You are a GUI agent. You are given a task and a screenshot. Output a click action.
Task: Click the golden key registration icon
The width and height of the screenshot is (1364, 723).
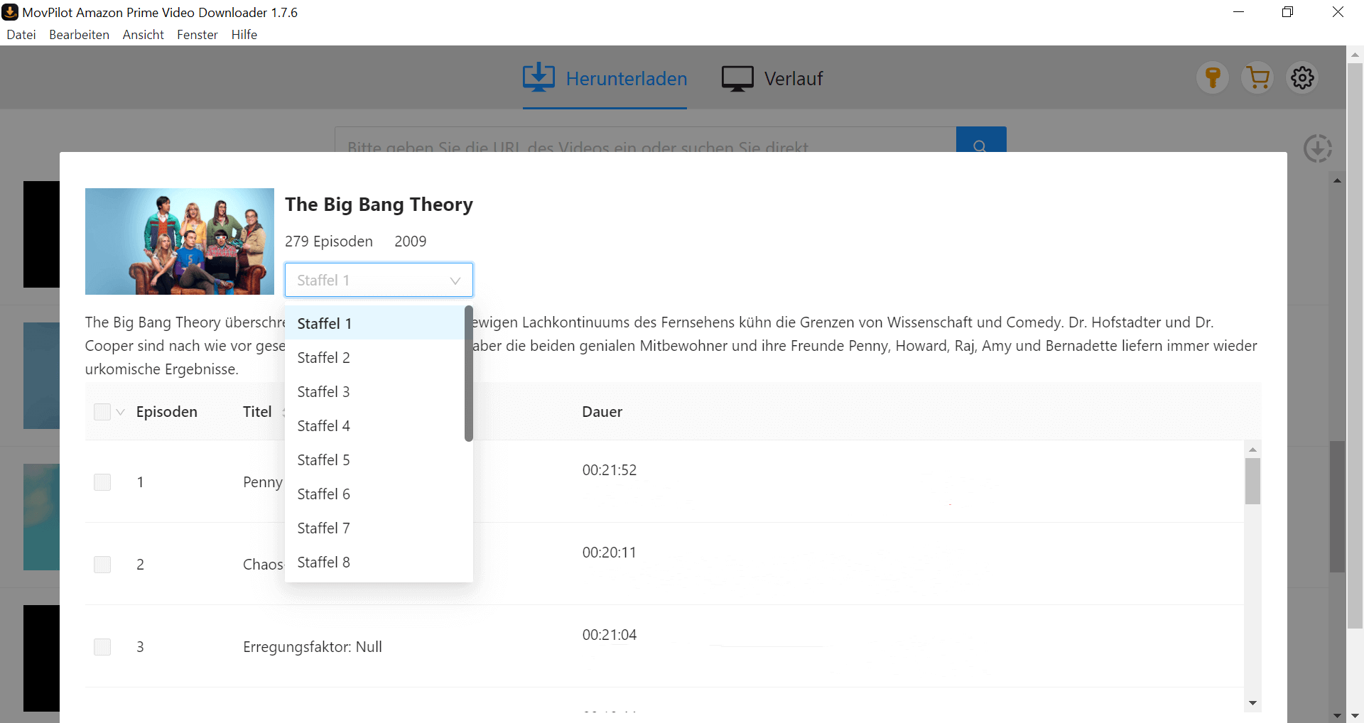coord(1213,77)
